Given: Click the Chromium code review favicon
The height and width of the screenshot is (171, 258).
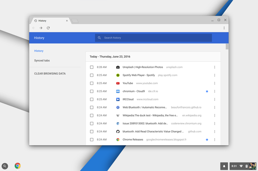Looking at the screenshot, I should [118, 124].
